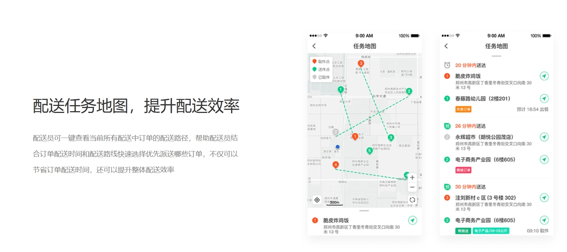Select orange pickup marker 3 on map
The width and height of the screenshot is (567, 252).
[x=361, y=64]
